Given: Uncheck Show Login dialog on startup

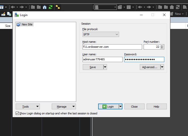Looking at the screenshot, I should [x=17, y=113].
